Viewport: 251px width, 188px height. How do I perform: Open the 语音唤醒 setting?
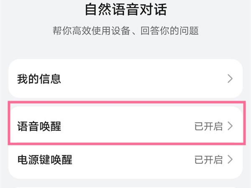coord(39,126)
